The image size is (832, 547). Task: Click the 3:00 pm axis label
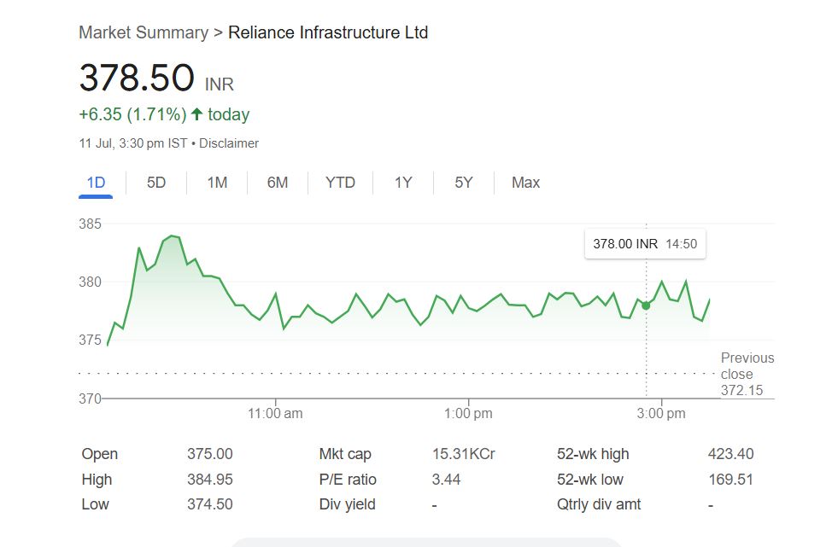[662, 414]
